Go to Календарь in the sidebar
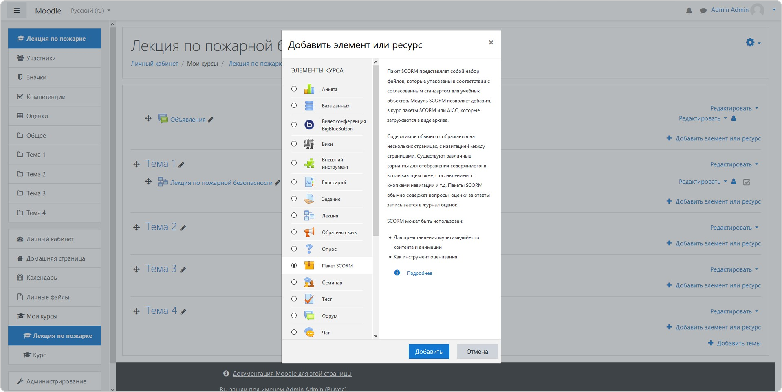 pos(42,278)
